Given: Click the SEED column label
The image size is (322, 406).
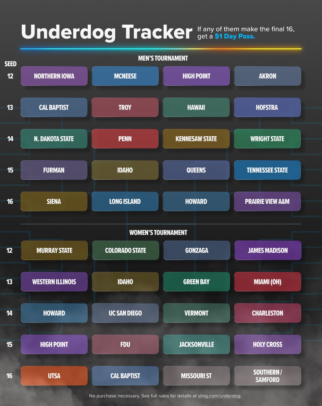Looking at the screenshot, I should pos(10,64).
